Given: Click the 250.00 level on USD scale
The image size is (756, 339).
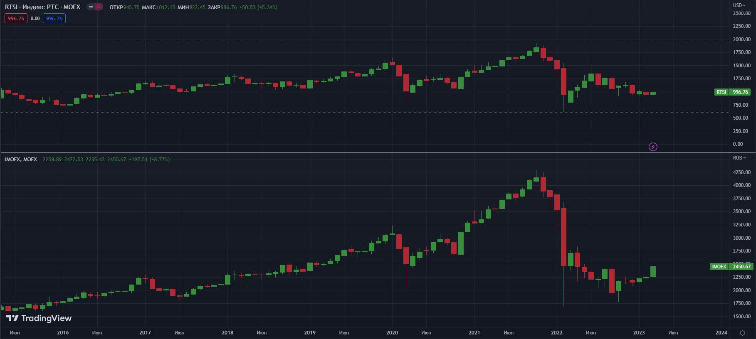Looking at the screenshot, I should coord(741,131).
